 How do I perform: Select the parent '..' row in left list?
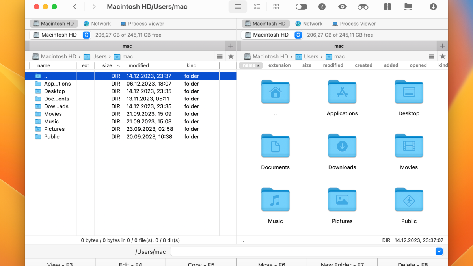tap(130, 76)
